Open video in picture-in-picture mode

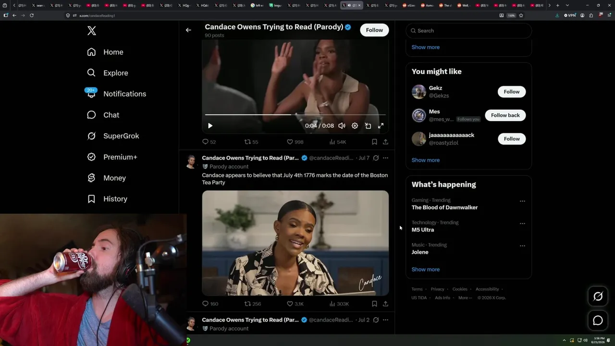[368, 125]
